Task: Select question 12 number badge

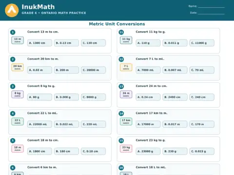Action: point(121,59)
